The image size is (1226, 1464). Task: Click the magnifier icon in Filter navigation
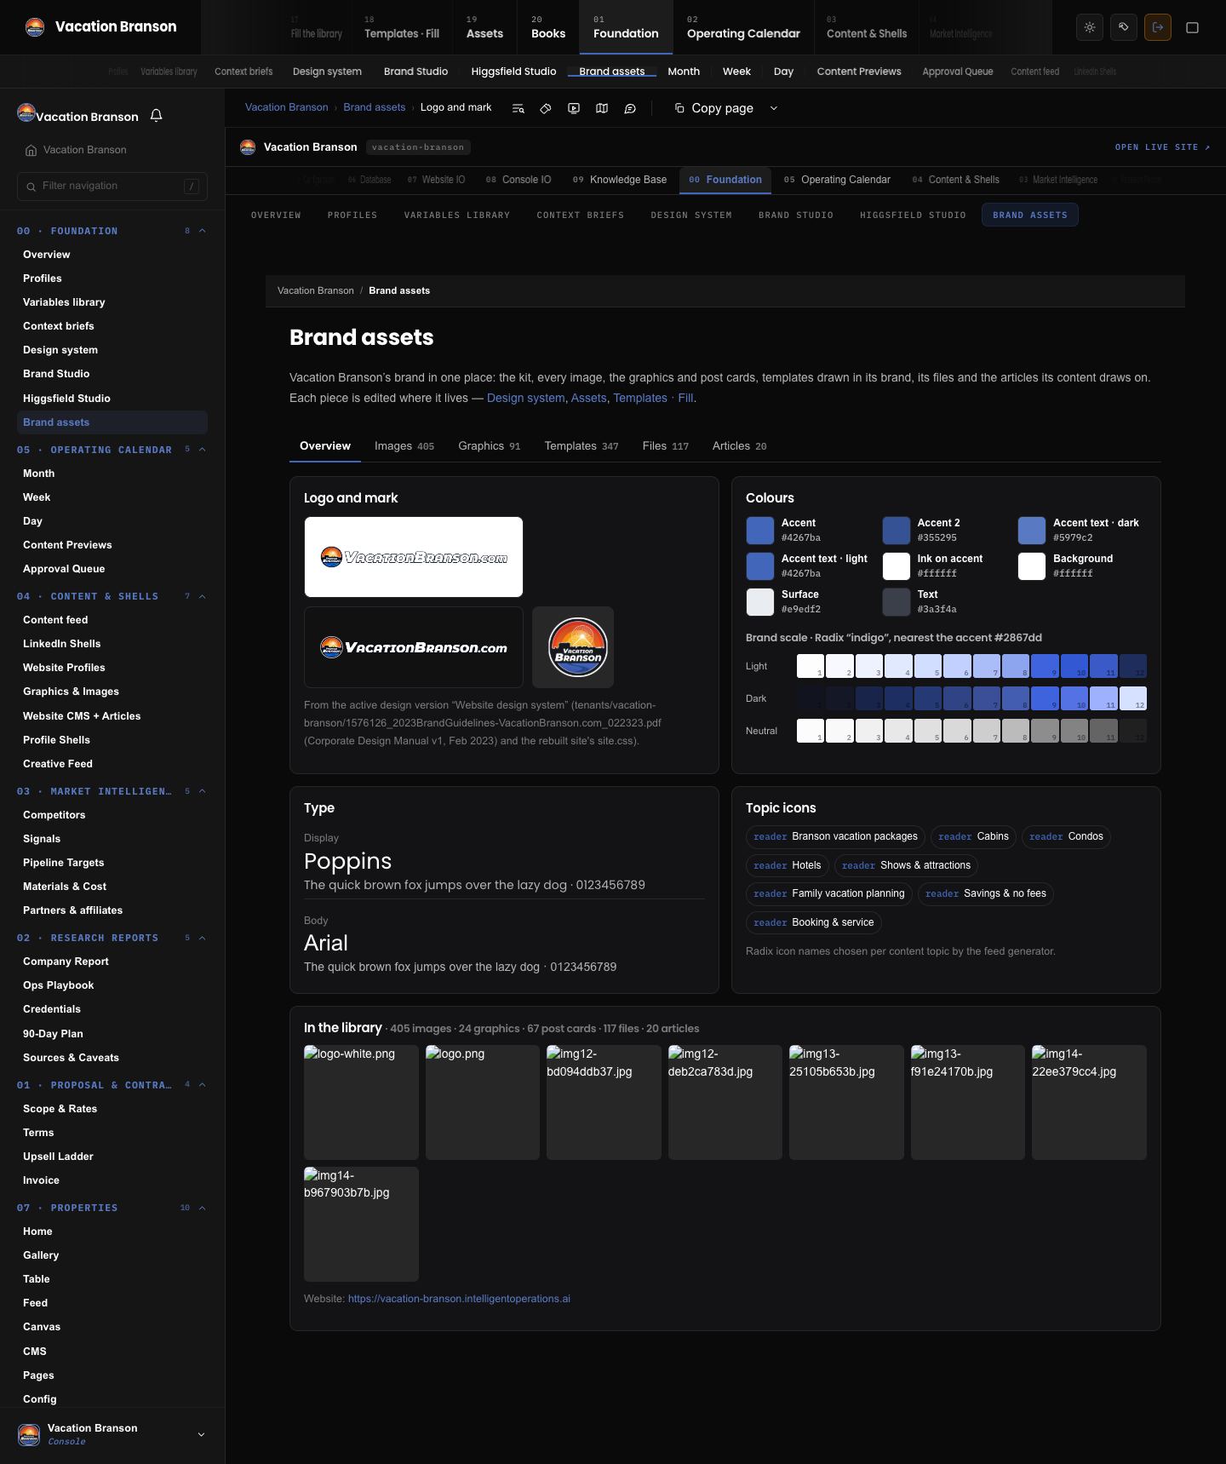point(32,187)
